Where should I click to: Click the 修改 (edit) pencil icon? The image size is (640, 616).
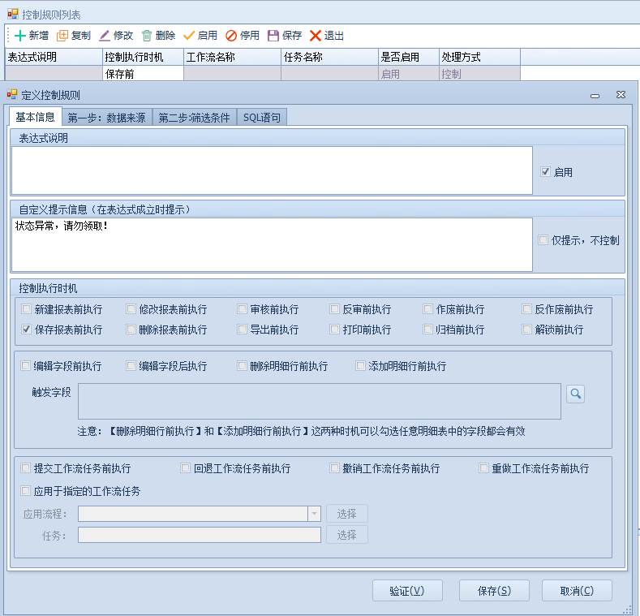tap(105, 36)
